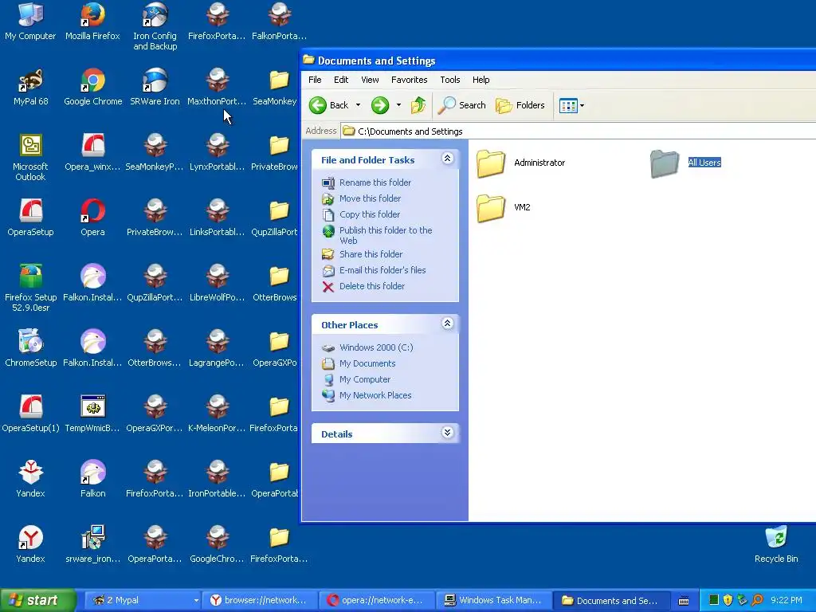Switch to opera://network-e… taskbar item
Viewport: 816px width, 612px height.
point(376,601)
